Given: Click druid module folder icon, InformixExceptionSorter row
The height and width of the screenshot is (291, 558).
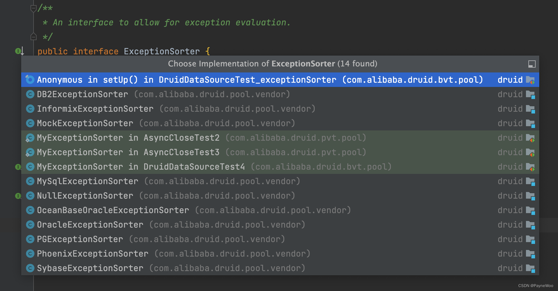Looking at the screenshot, I should click(x=530, y=109).
